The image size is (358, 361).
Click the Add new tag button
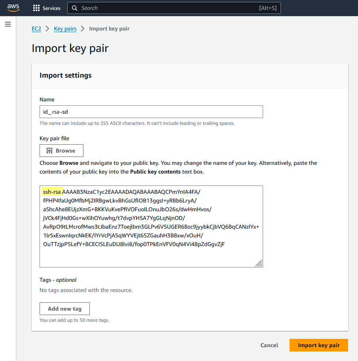point(64,309)
